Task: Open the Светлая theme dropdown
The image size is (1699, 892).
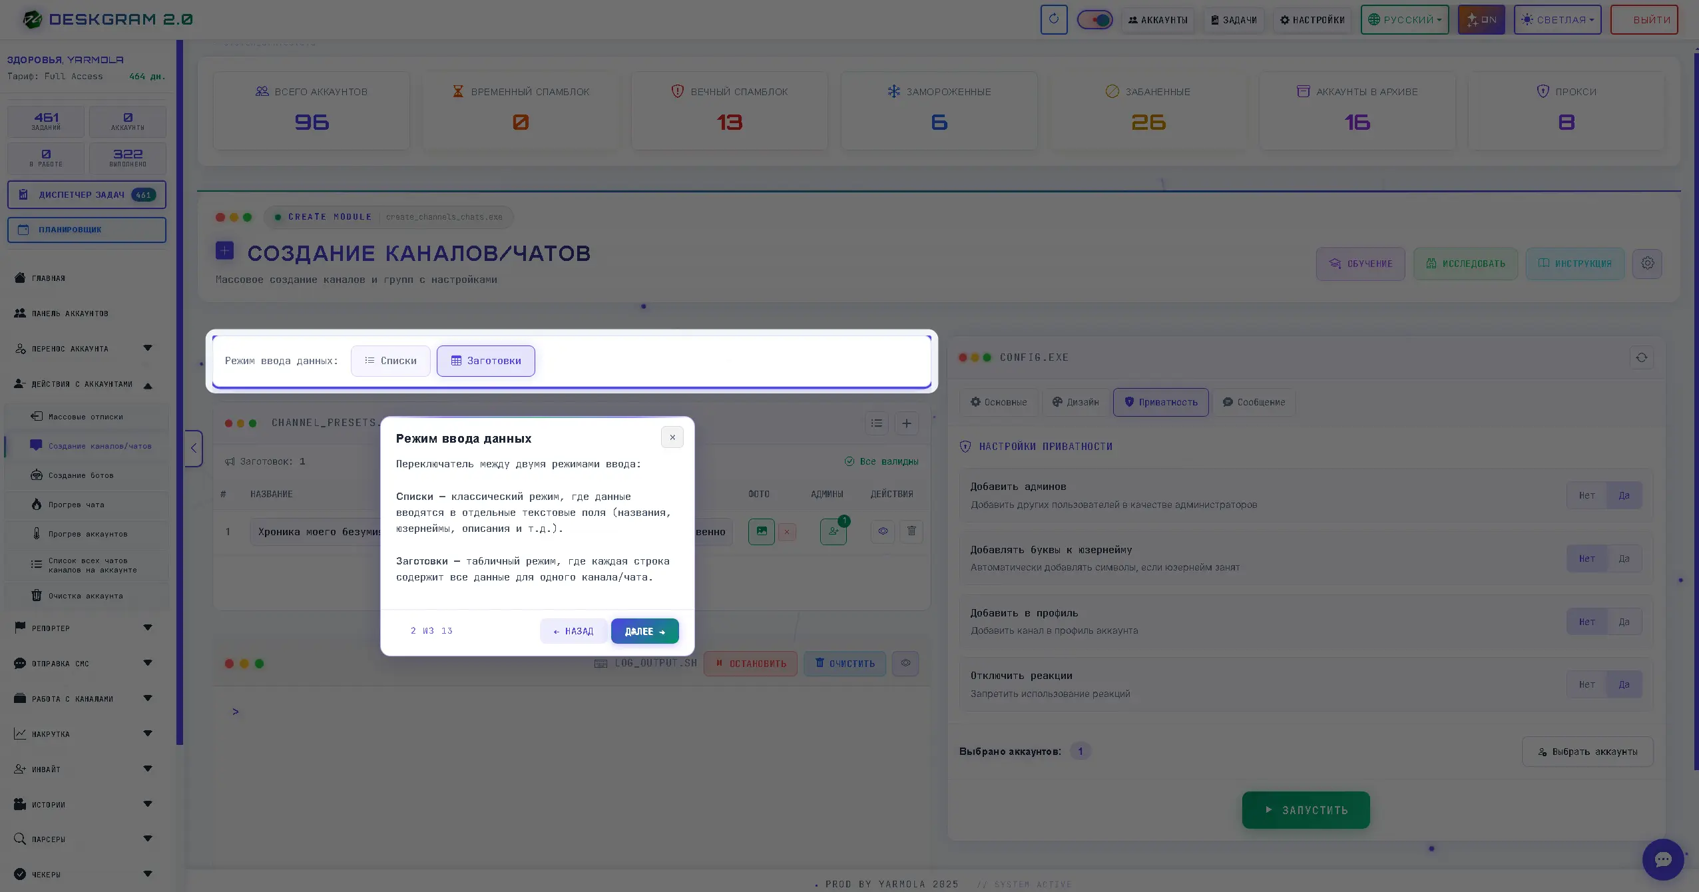Action: tap(1557, 20)
